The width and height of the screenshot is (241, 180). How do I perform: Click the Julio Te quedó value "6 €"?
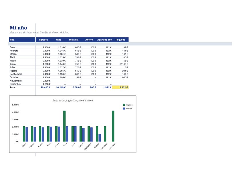point(126,67)
